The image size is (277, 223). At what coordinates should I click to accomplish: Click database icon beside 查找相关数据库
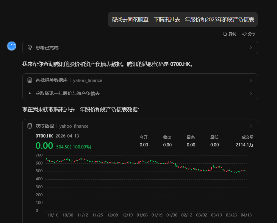[x=30, y=80]
